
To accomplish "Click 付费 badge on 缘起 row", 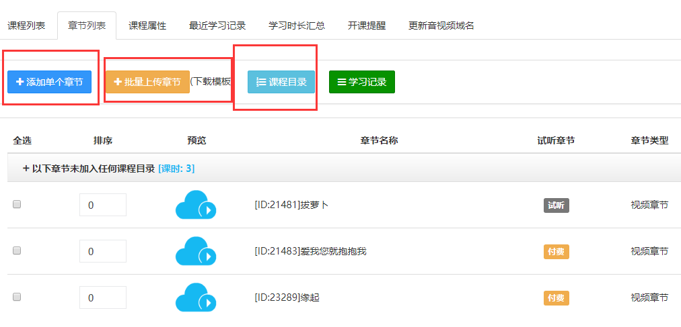I will tap(557, 298).
